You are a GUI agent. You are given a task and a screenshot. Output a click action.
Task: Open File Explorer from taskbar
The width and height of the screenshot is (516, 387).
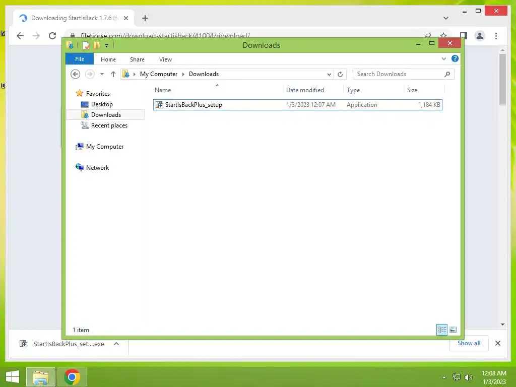tap(41, 377)
